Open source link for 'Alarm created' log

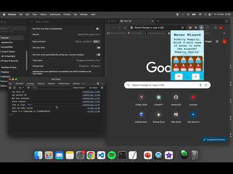[x=91, y=101]
